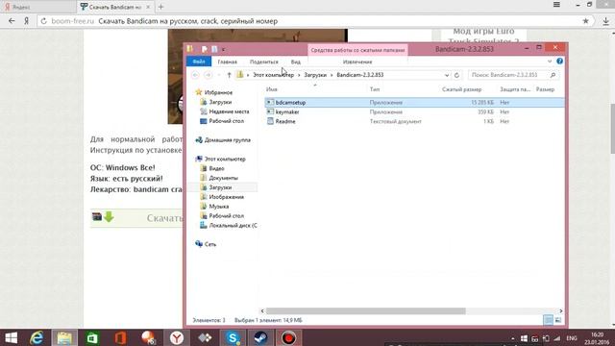Switch to large icons view layout
615x346 pixels.
(558, 320)
